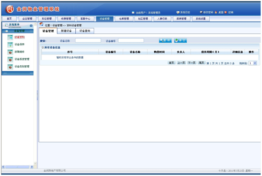Open the 故障维修 sidebar icon
Image resolution: width=262 pixels, height=176 pixels.
[x=10, y=52]
